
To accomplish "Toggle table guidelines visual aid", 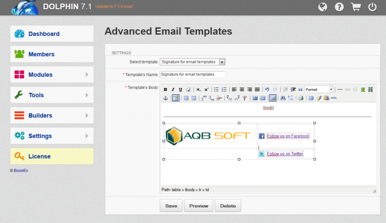I will click(x=273, y=98).
